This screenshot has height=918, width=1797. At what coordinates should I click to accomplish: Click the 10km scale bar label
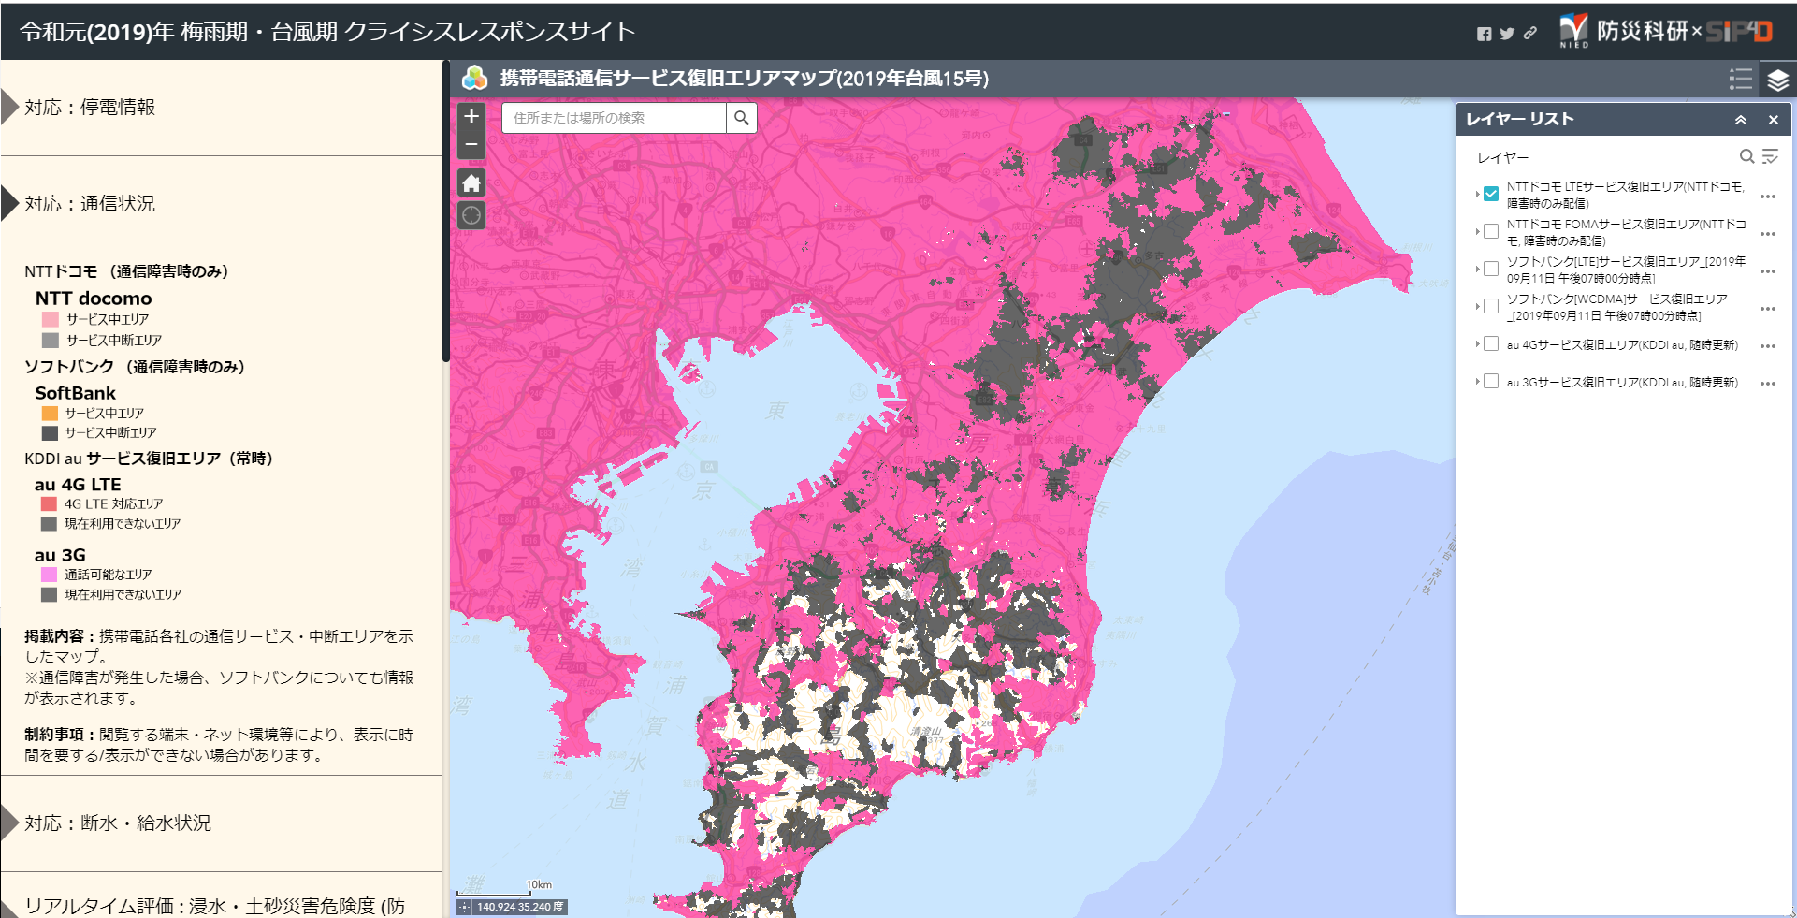[539, 884]
